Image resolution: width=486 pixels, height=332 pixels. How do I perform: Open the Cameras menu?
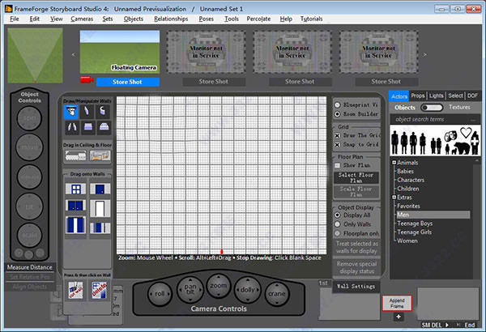pyautogui.click(x=82, y=19)
